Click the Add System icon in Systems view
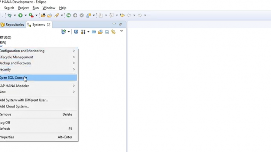The width and height of the screenshot is (271, 152). [x=63, y=32]
